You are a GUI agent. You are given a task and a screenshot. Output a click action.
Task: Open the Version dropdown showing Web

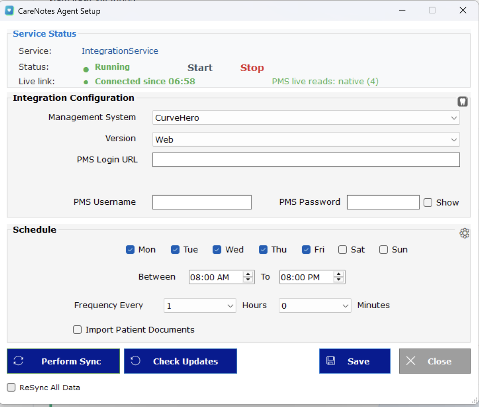click(x=306, y=139)
